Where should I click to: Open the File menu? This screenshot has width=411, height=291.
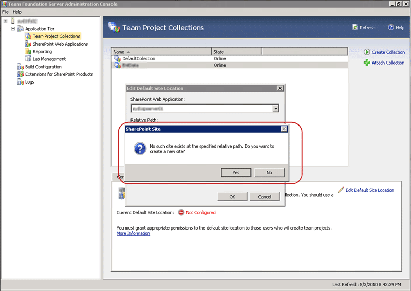5,12
